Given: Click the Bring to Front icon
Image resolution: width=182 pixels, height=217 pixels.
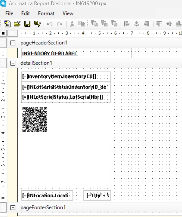Looking at the screenshot, I should [94, 24].
